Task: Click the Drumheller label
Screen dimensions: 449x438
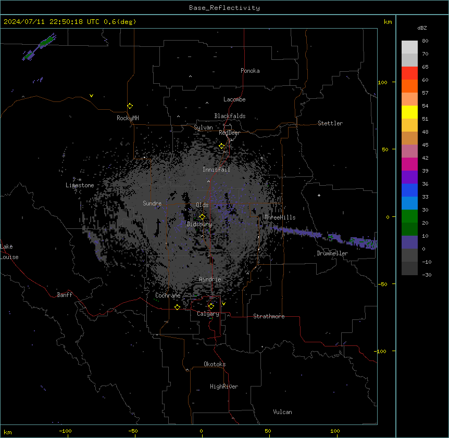Action: click(332, 253)
